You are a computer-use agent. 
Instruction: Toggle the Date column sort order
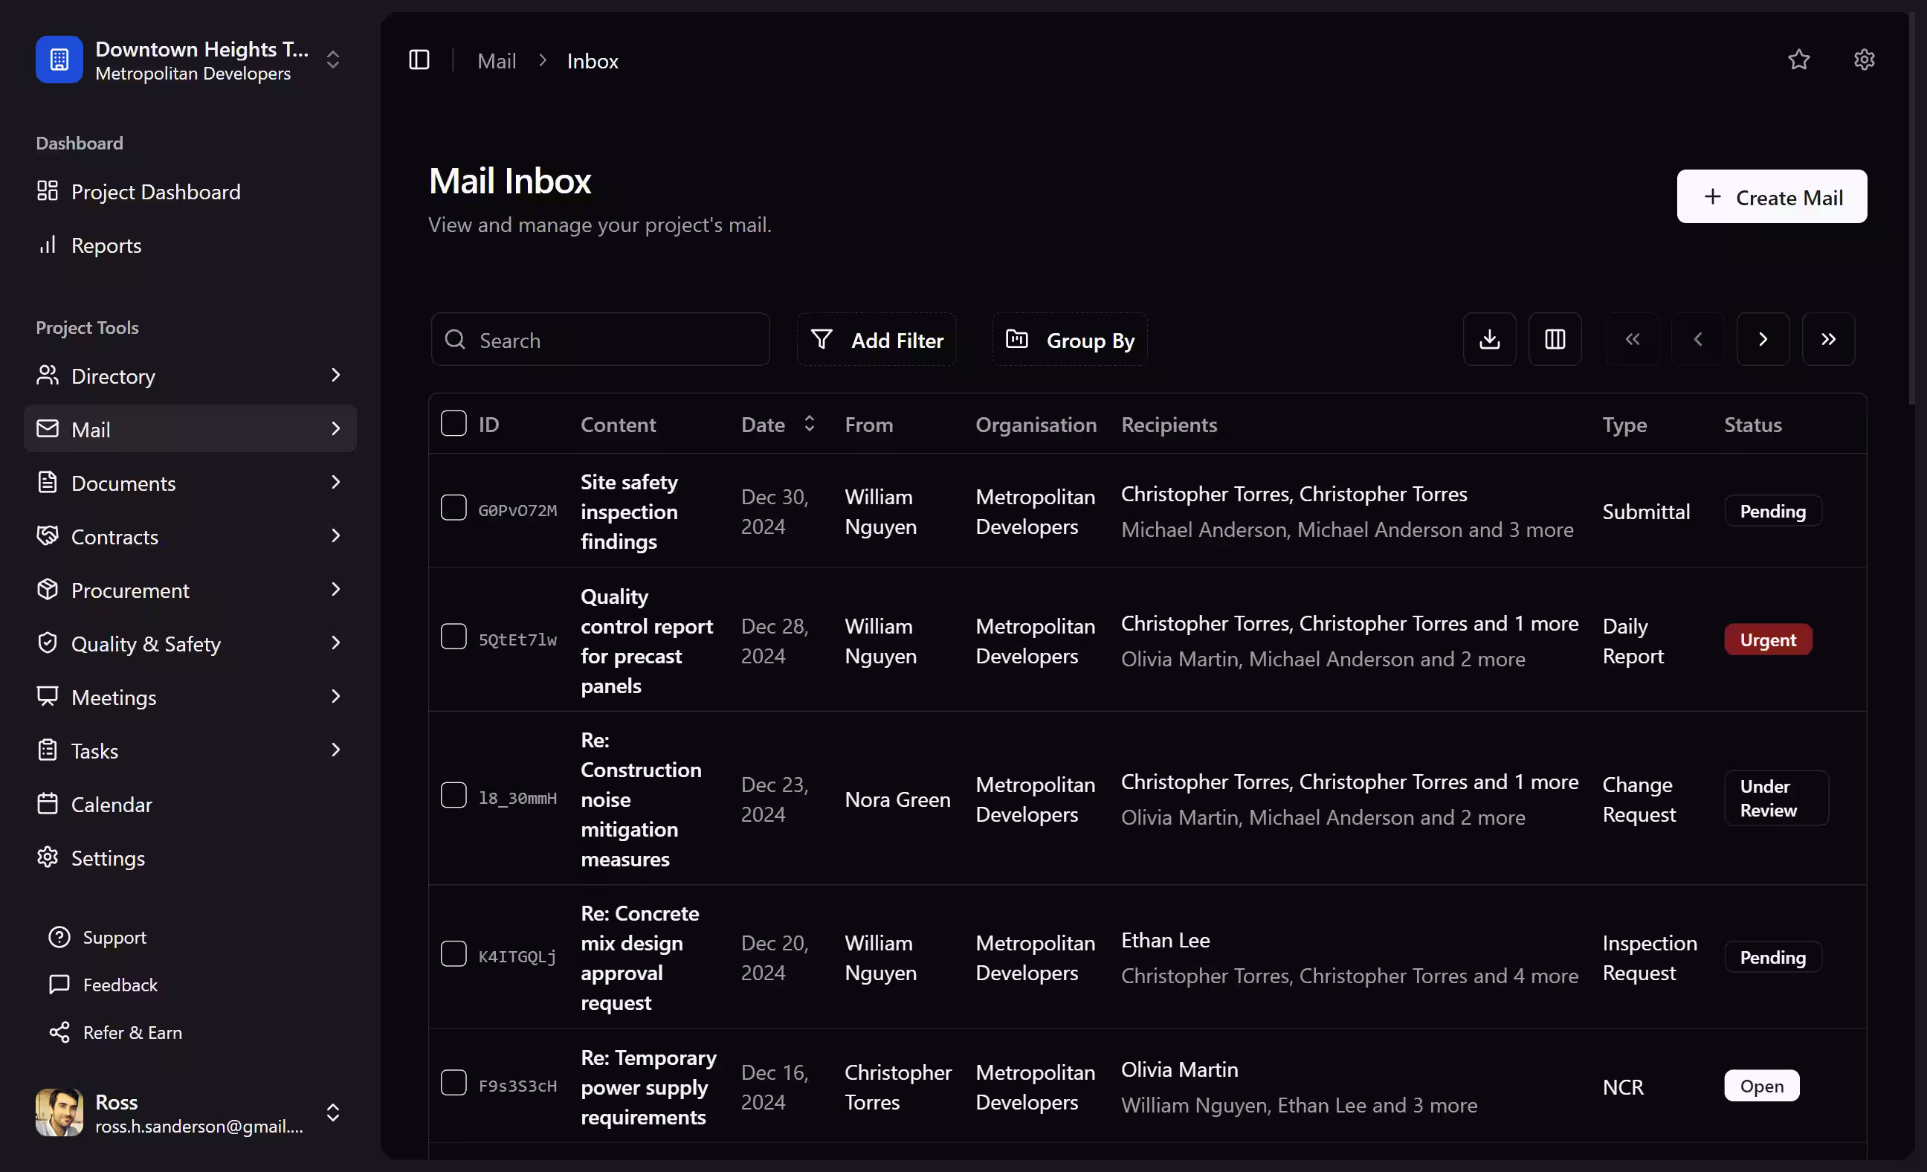[x=810, y=423]
